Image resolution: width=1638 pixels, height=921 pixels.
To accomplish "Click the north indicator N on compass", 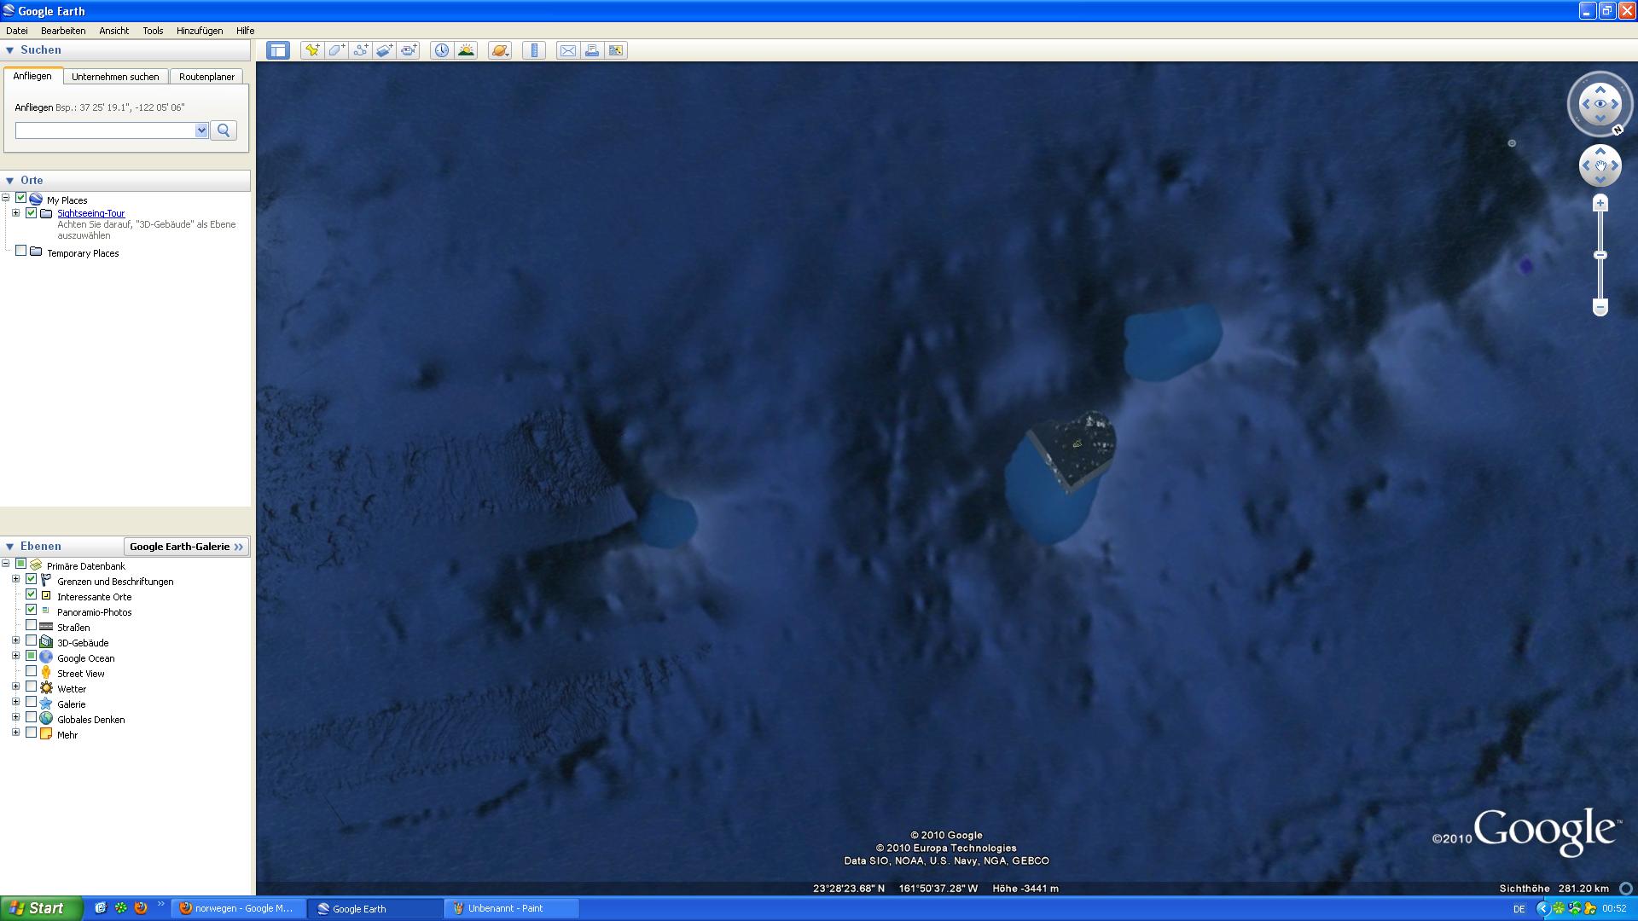I will (1618, 130).
